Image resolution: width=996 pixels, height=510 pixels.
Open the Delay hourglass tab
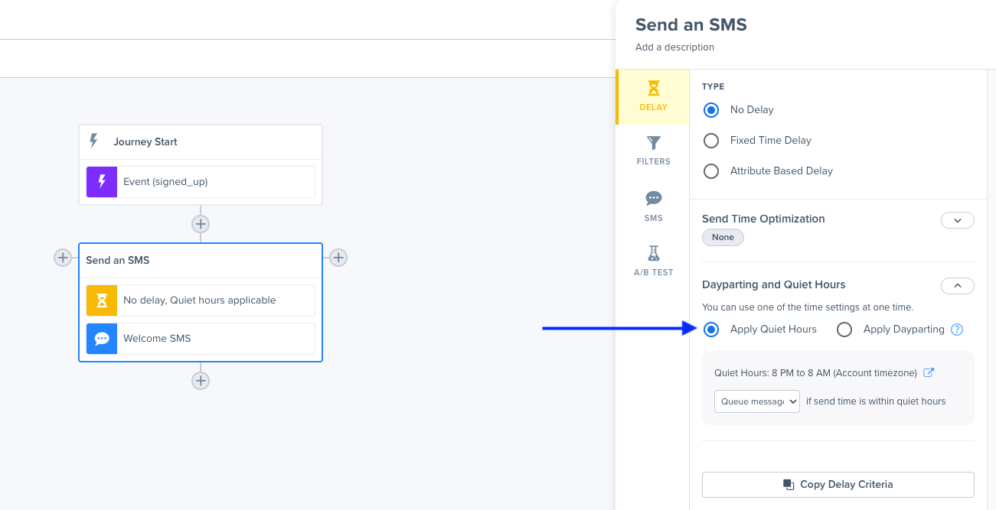(x=653, y=96)
